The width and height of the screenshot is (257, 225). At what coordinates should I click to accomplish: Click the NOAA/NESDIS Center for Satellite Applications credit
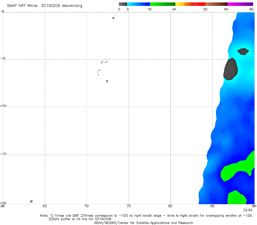point(143,223)
